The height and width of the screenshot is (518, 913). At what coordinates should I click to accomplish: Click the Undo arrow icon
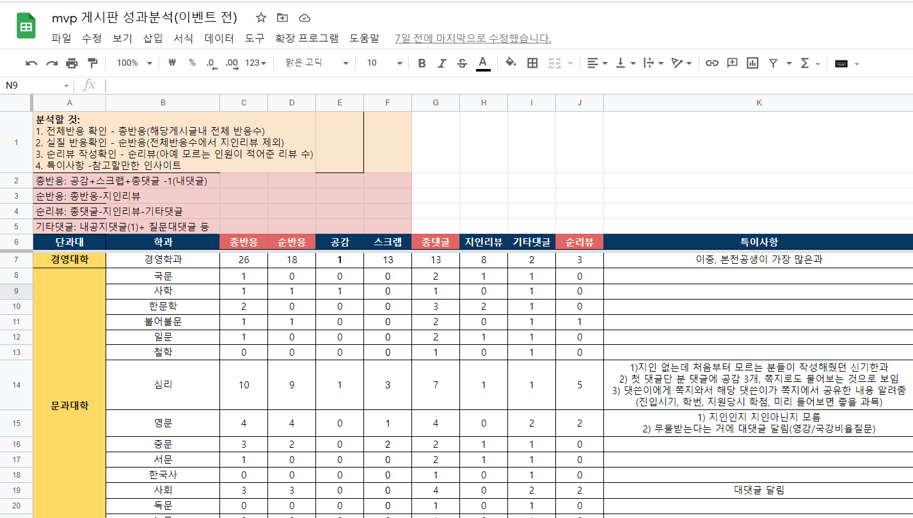[31, 63]
